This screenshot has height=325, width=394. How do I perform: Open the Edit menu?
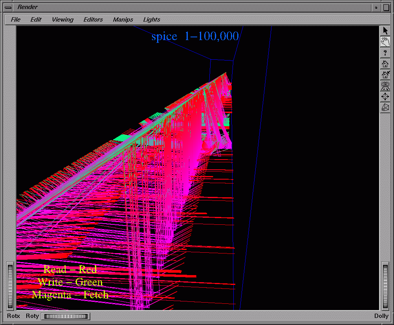(x=36, y=20)
